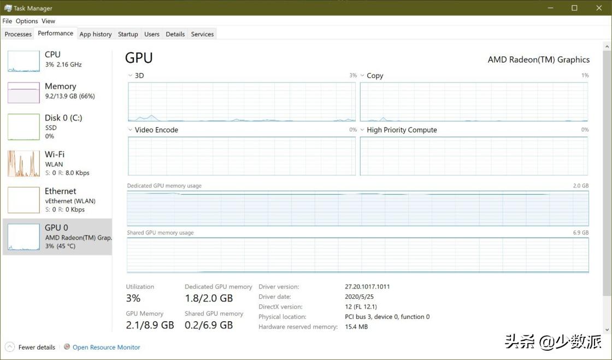This screenshot has width=612, height=360.
Task: Click DirectX version 12 (FL 12.1)
Action: click(x=361, y=306)
